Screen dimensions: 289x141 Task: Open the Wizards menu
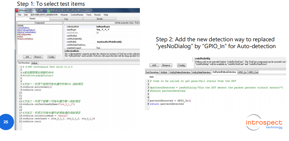[64, 15]
